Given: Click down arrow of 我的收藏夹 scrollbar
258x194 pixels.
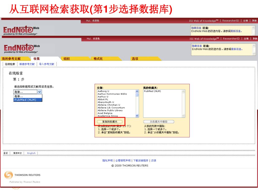Looking at the screenshot, I should click(183, 116).
